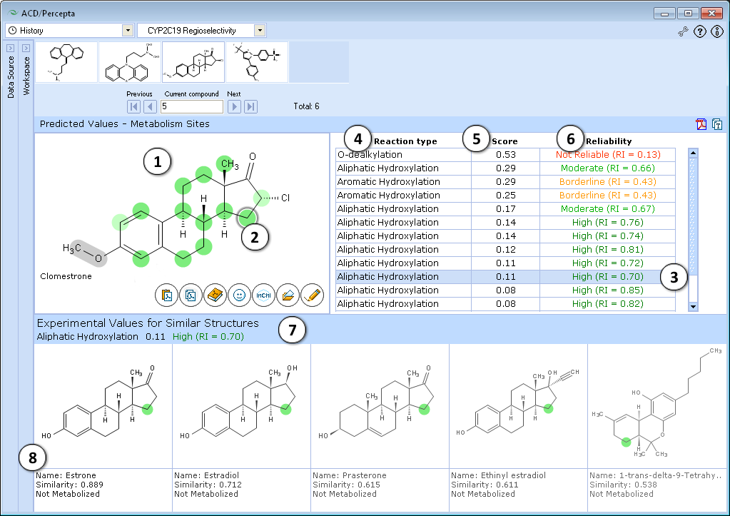Click the Estradiol similar structure
The image size is (730, 516).
click(241, 406)
